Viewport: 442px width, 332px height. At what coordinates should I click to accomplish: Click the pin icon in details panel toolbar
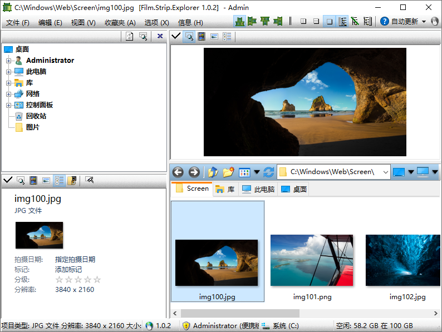[90, 180]
